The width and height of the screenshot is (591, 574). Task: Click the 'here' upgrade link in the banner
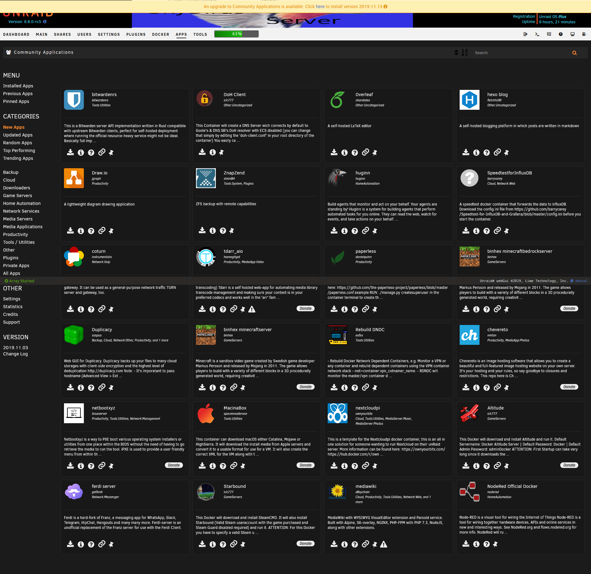click(x=320, y=7)
